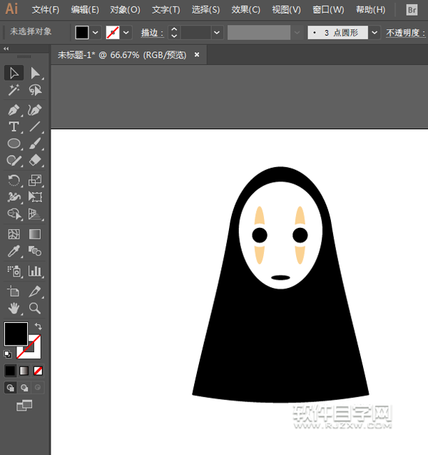Screen dimensions: 428x455
Task: Select the Rotate tool
Action: 14,180
